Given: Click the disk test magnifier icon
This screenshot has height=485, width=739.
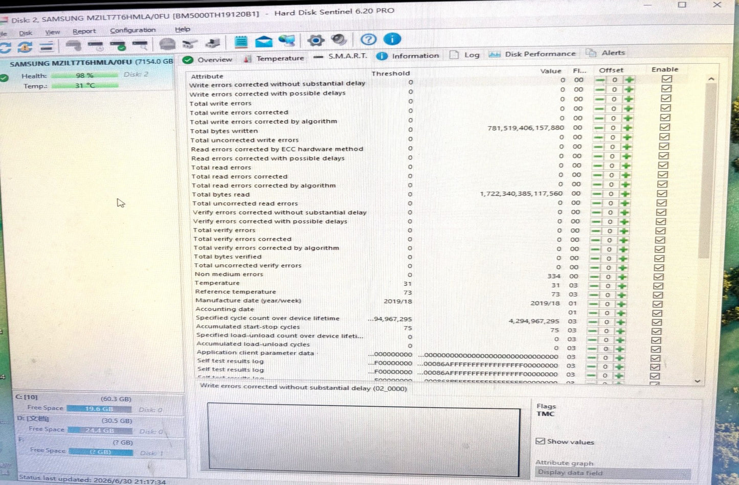Looking at the screenshot, I should point(140,45).
